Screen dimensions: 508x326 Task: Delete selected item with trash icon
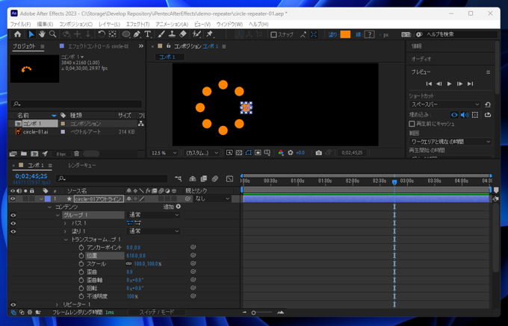click(76, 154)
